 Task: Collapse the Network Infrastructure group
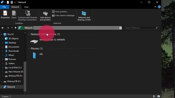(x=29, y=34)
